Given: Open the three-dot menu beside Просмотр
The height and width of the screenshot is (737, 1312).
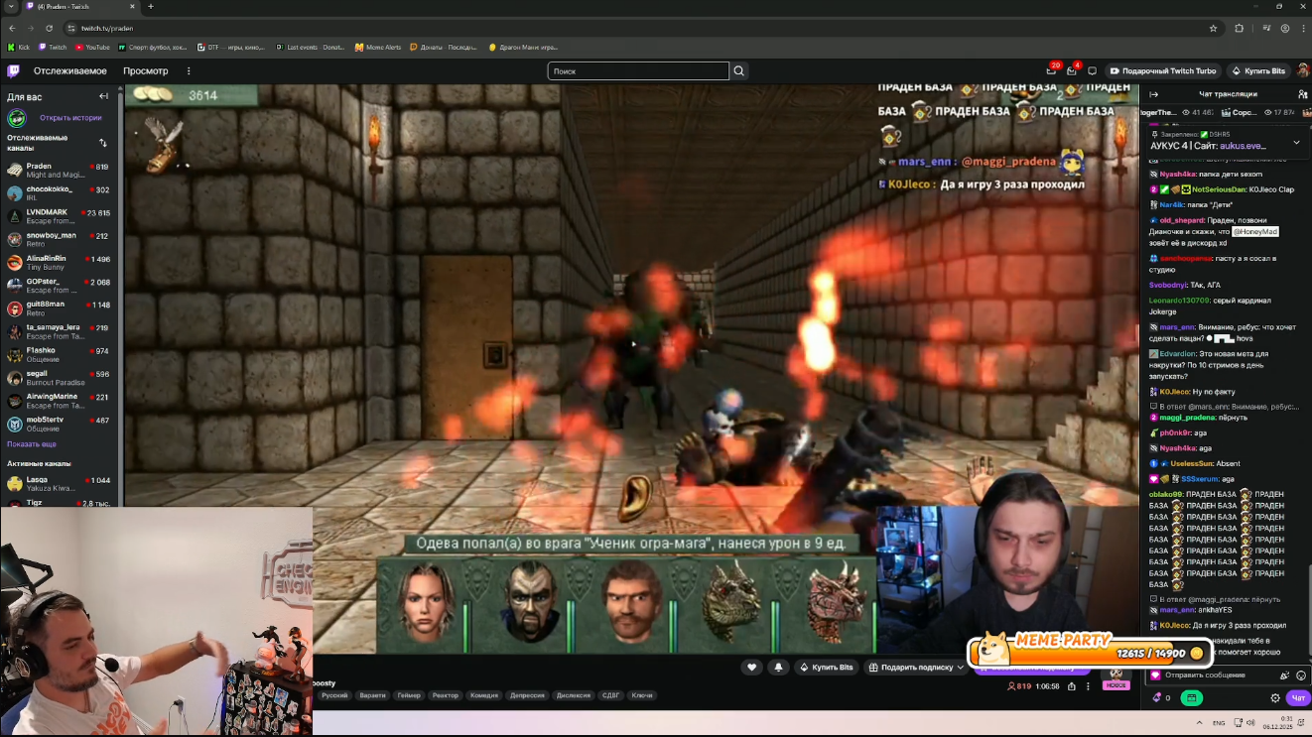Looking at the screenshot, I should pos(189,71).
